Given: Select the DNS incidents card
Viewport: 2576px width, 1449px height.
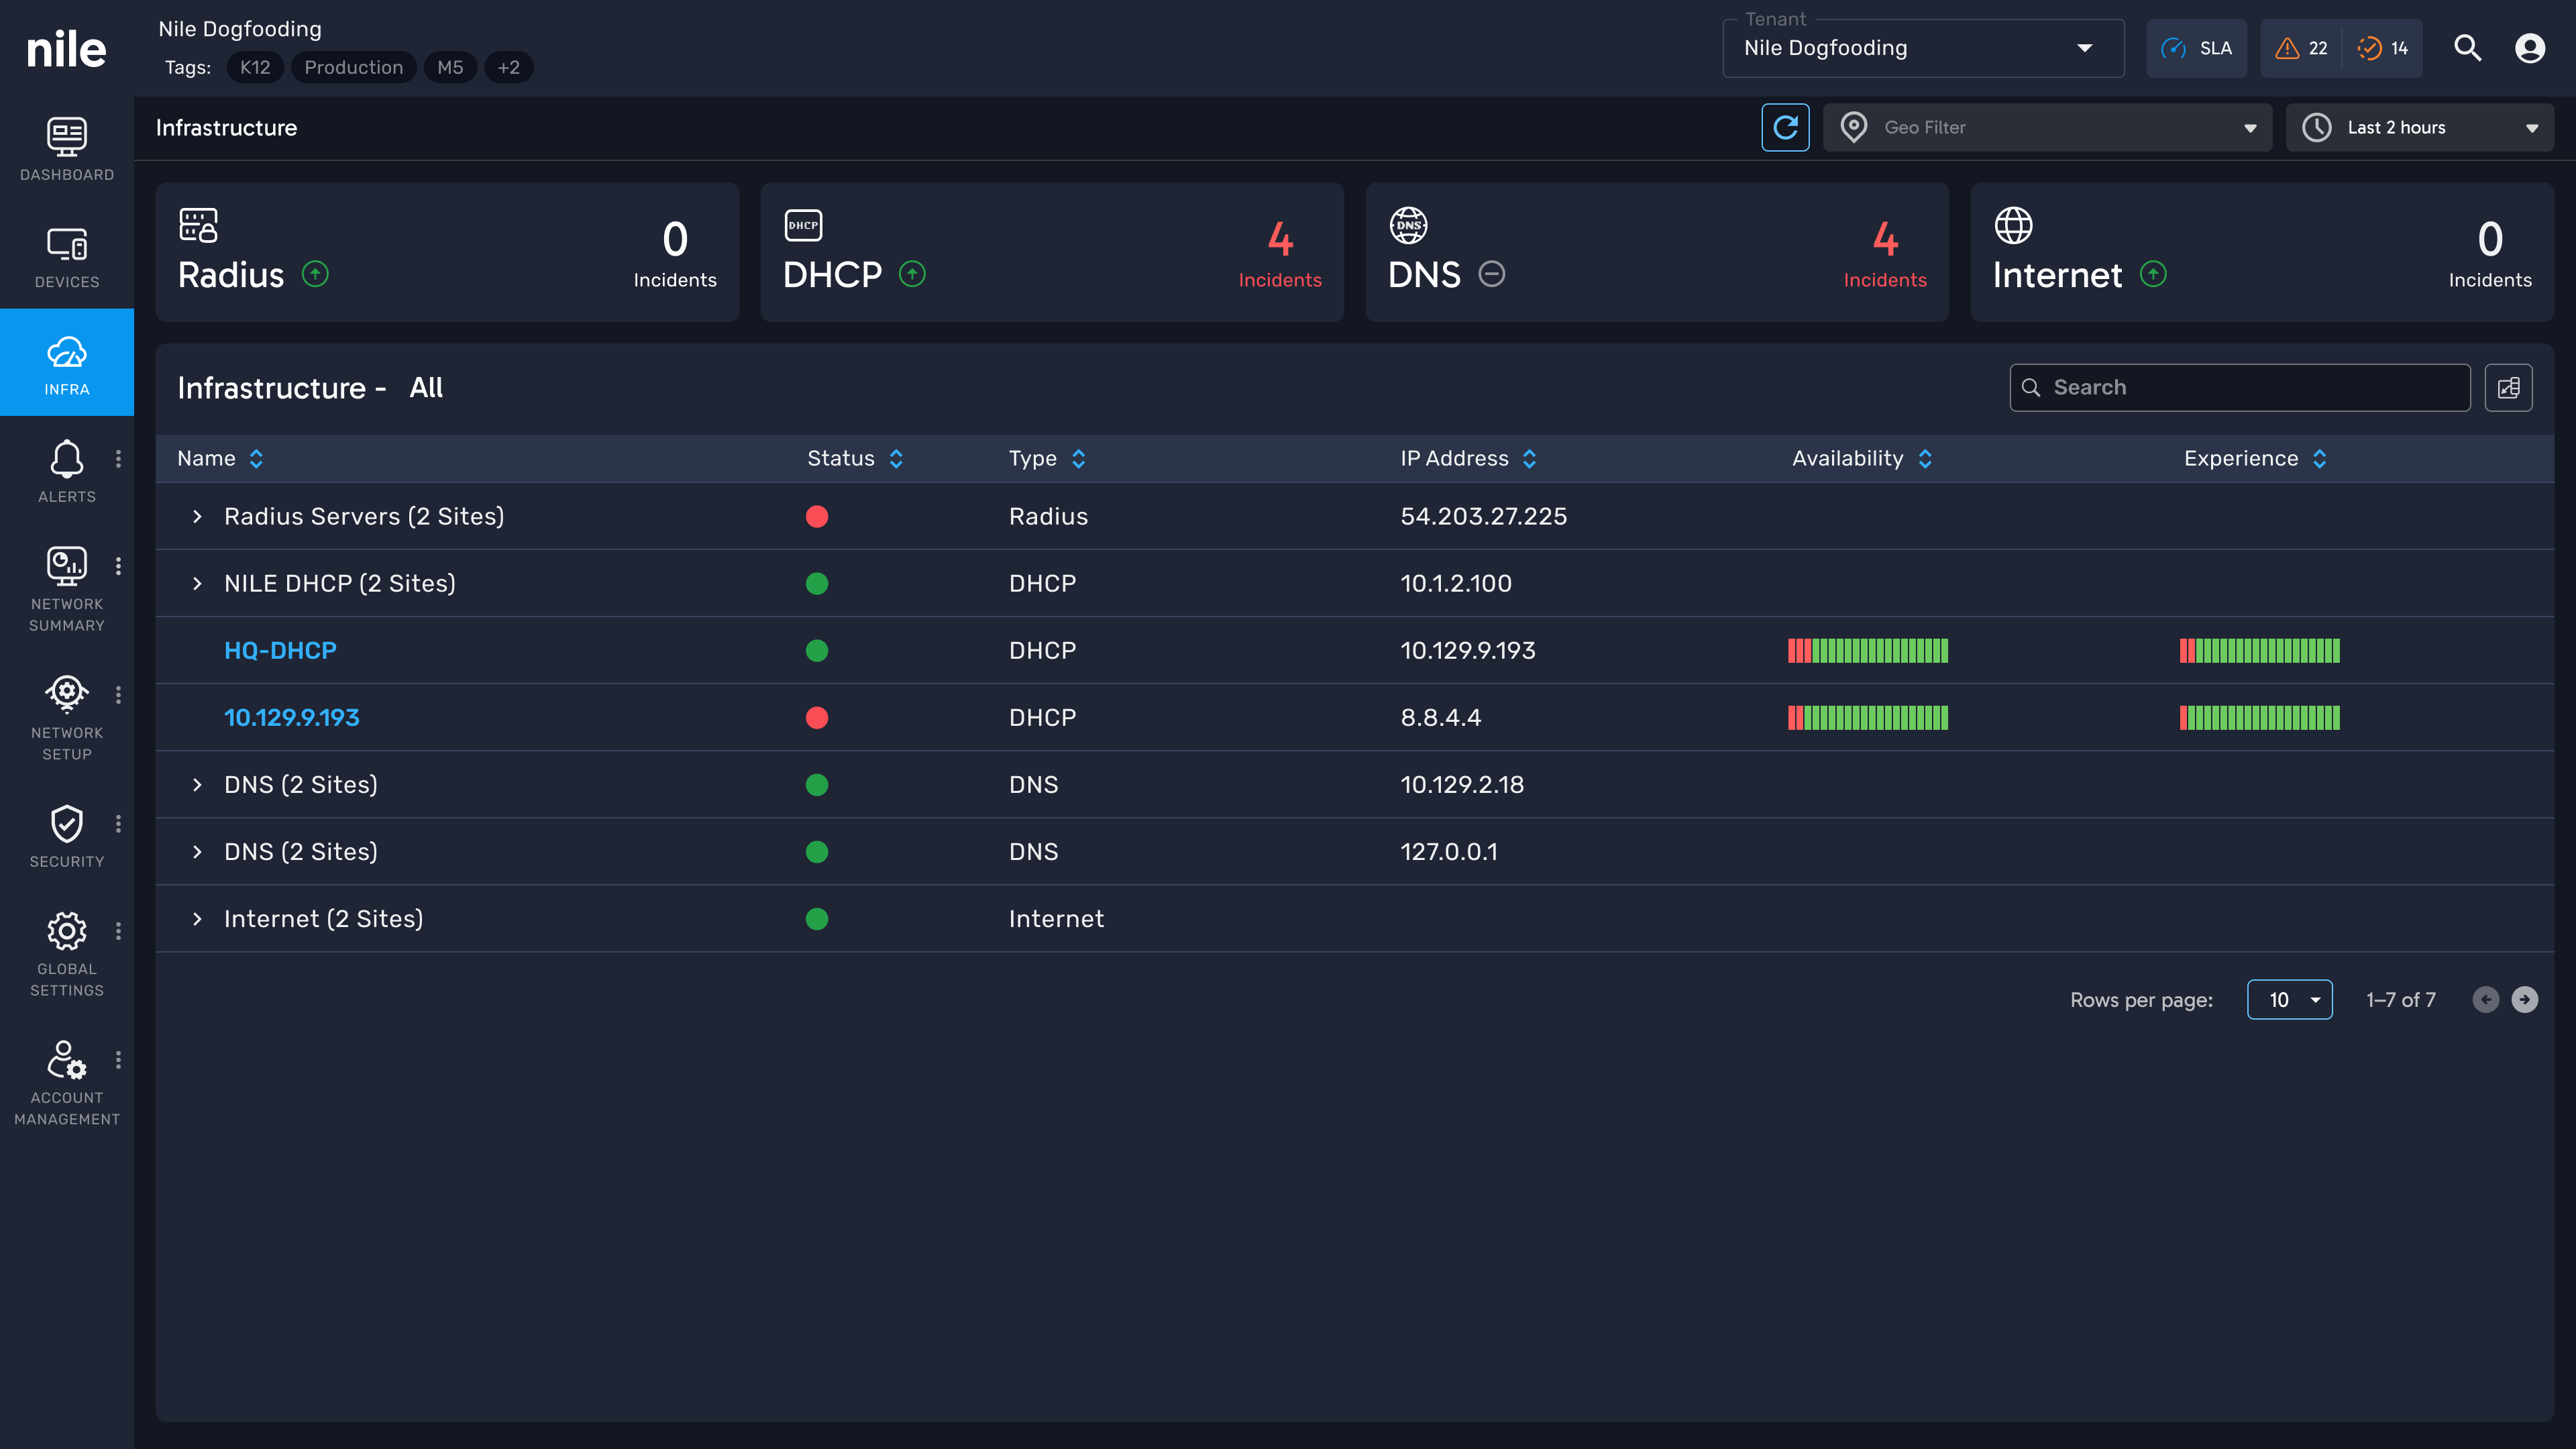Looking at the screenshot, I should 1656,252.
